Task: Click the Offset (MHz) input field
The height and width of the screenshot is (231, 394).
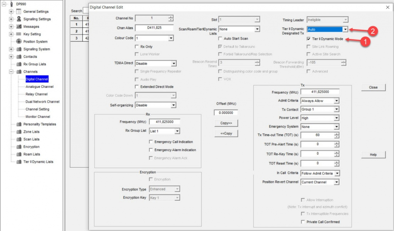Action: click(226, 113)
